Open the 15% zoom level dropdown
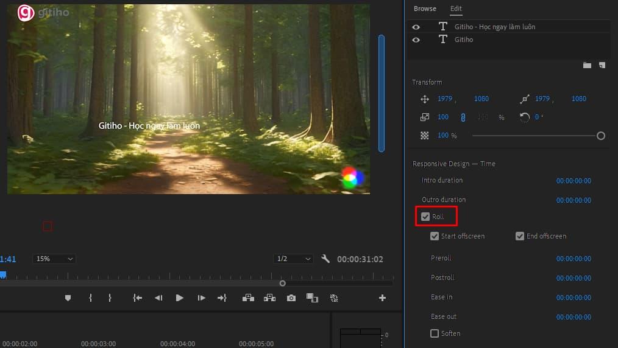 [x=54, y=259]
